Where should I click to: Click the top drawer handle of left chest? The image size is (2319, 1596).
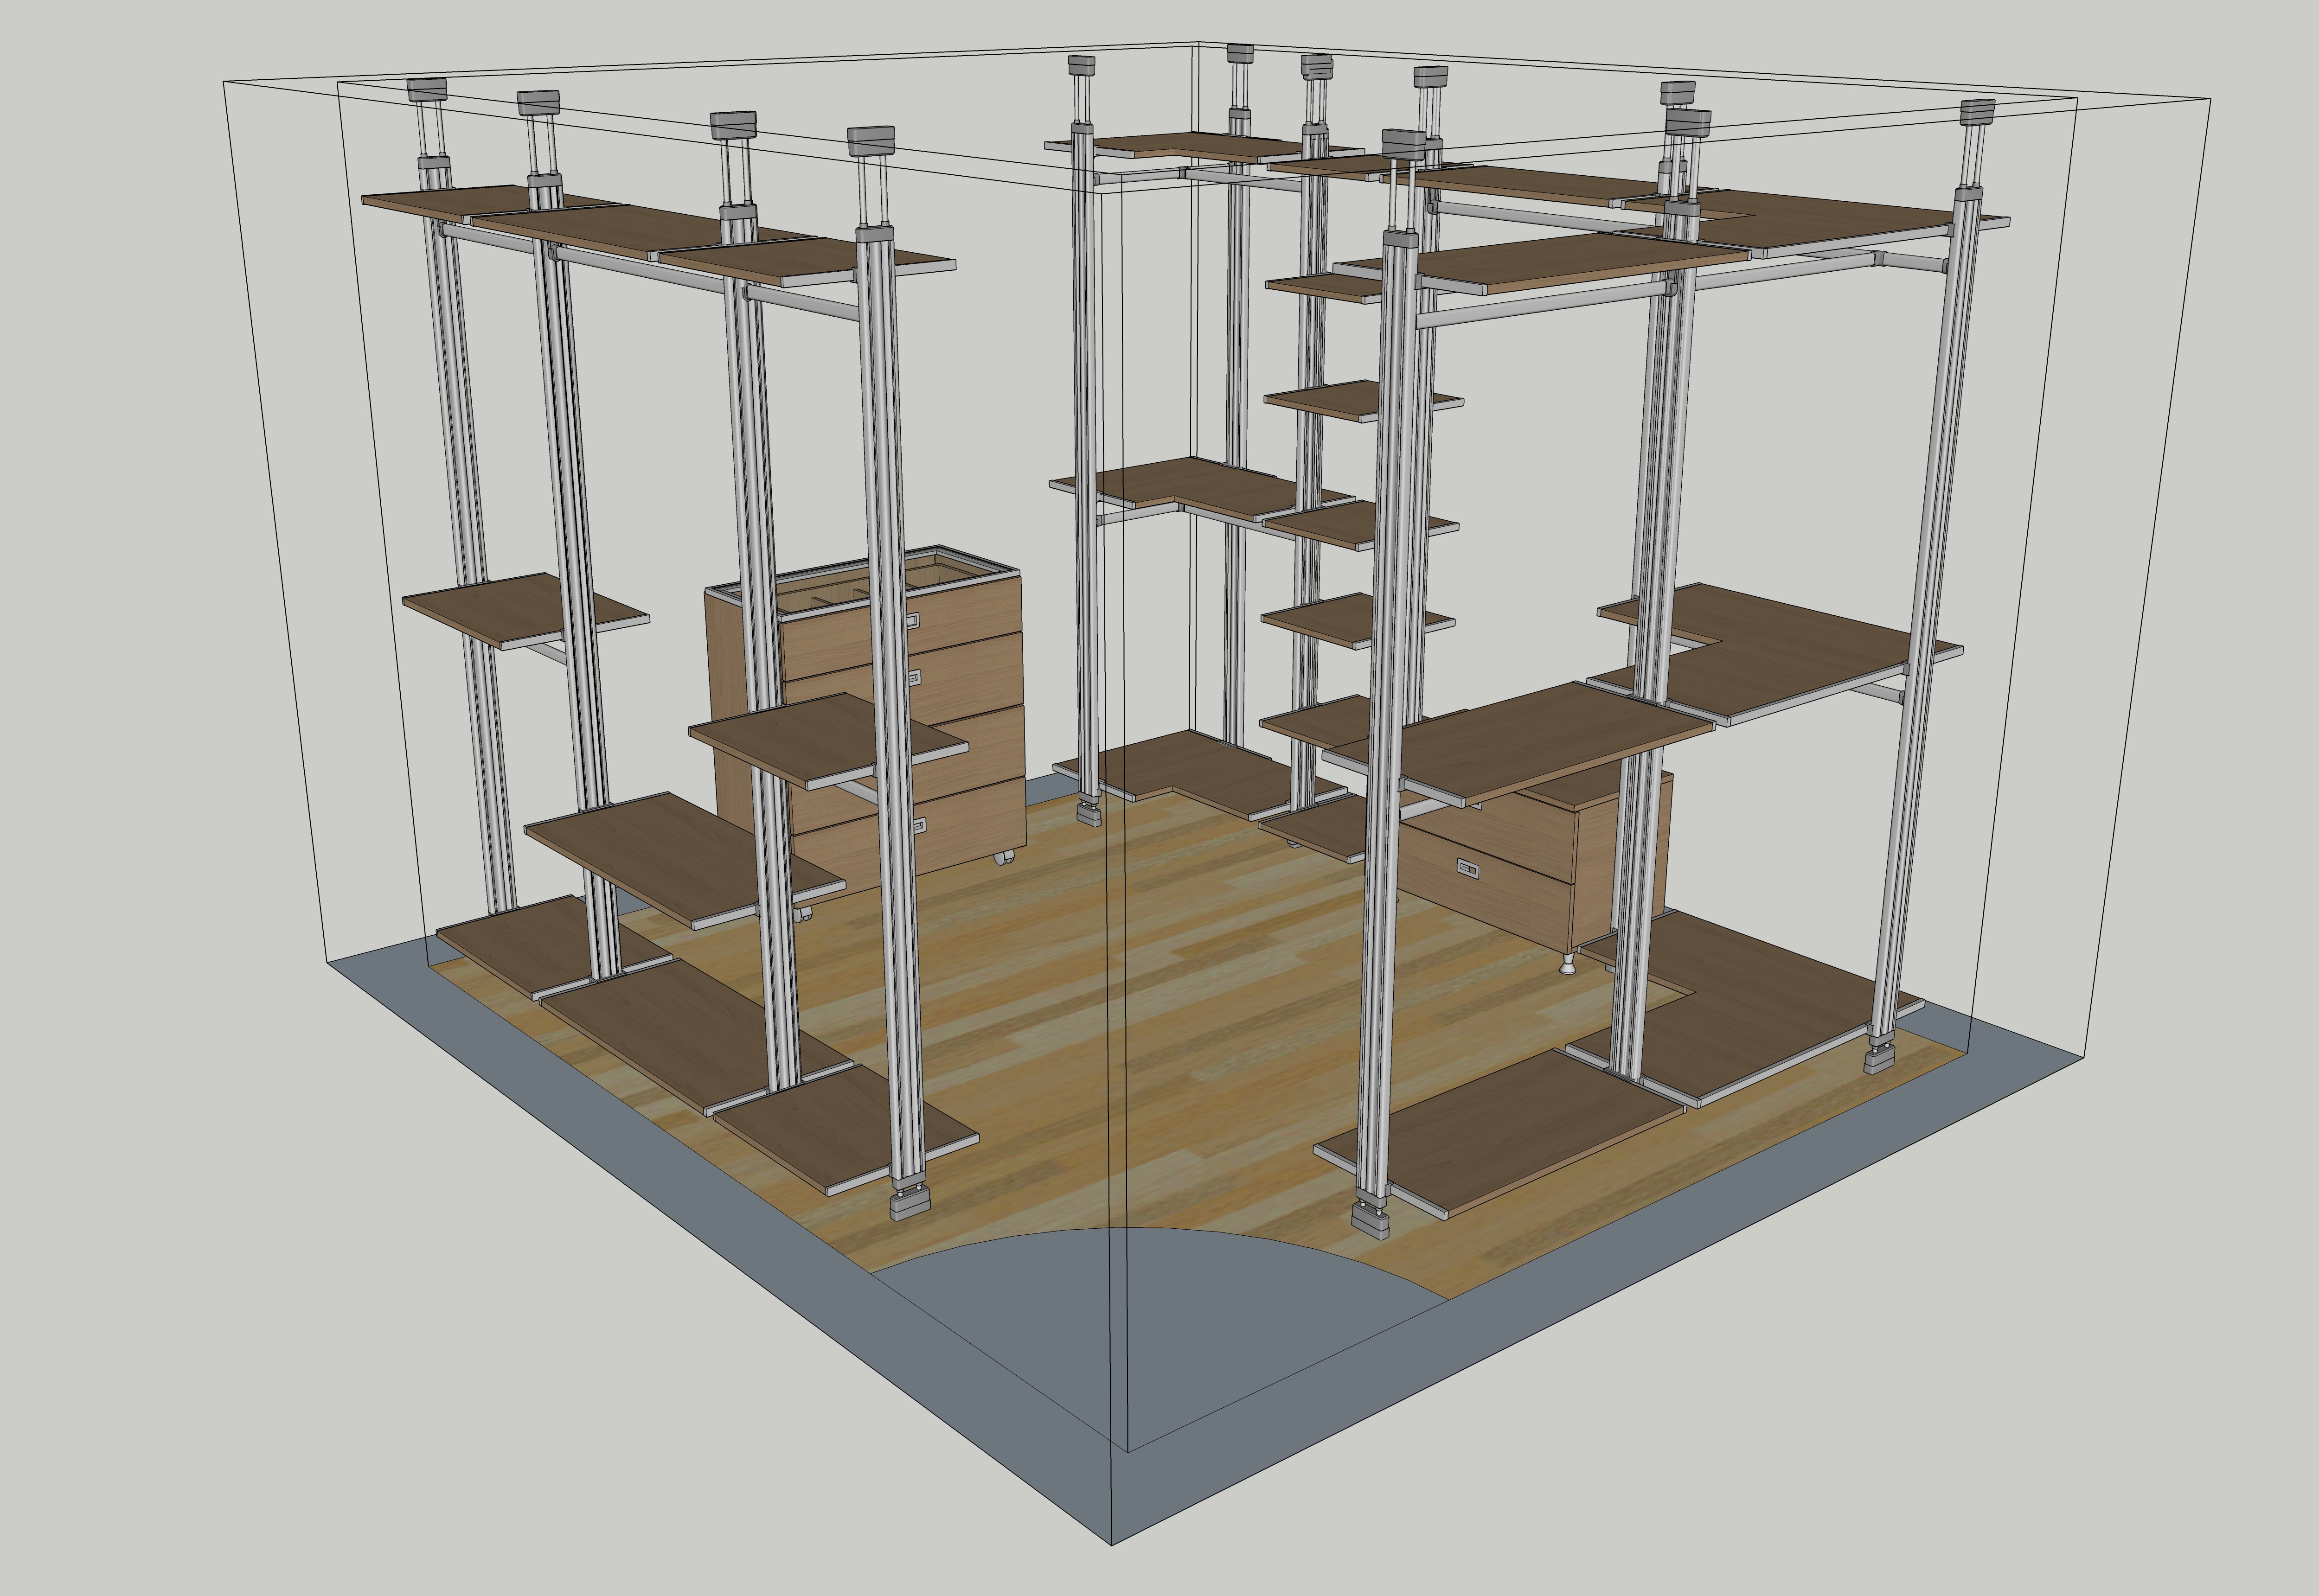[x=914, y=621]
